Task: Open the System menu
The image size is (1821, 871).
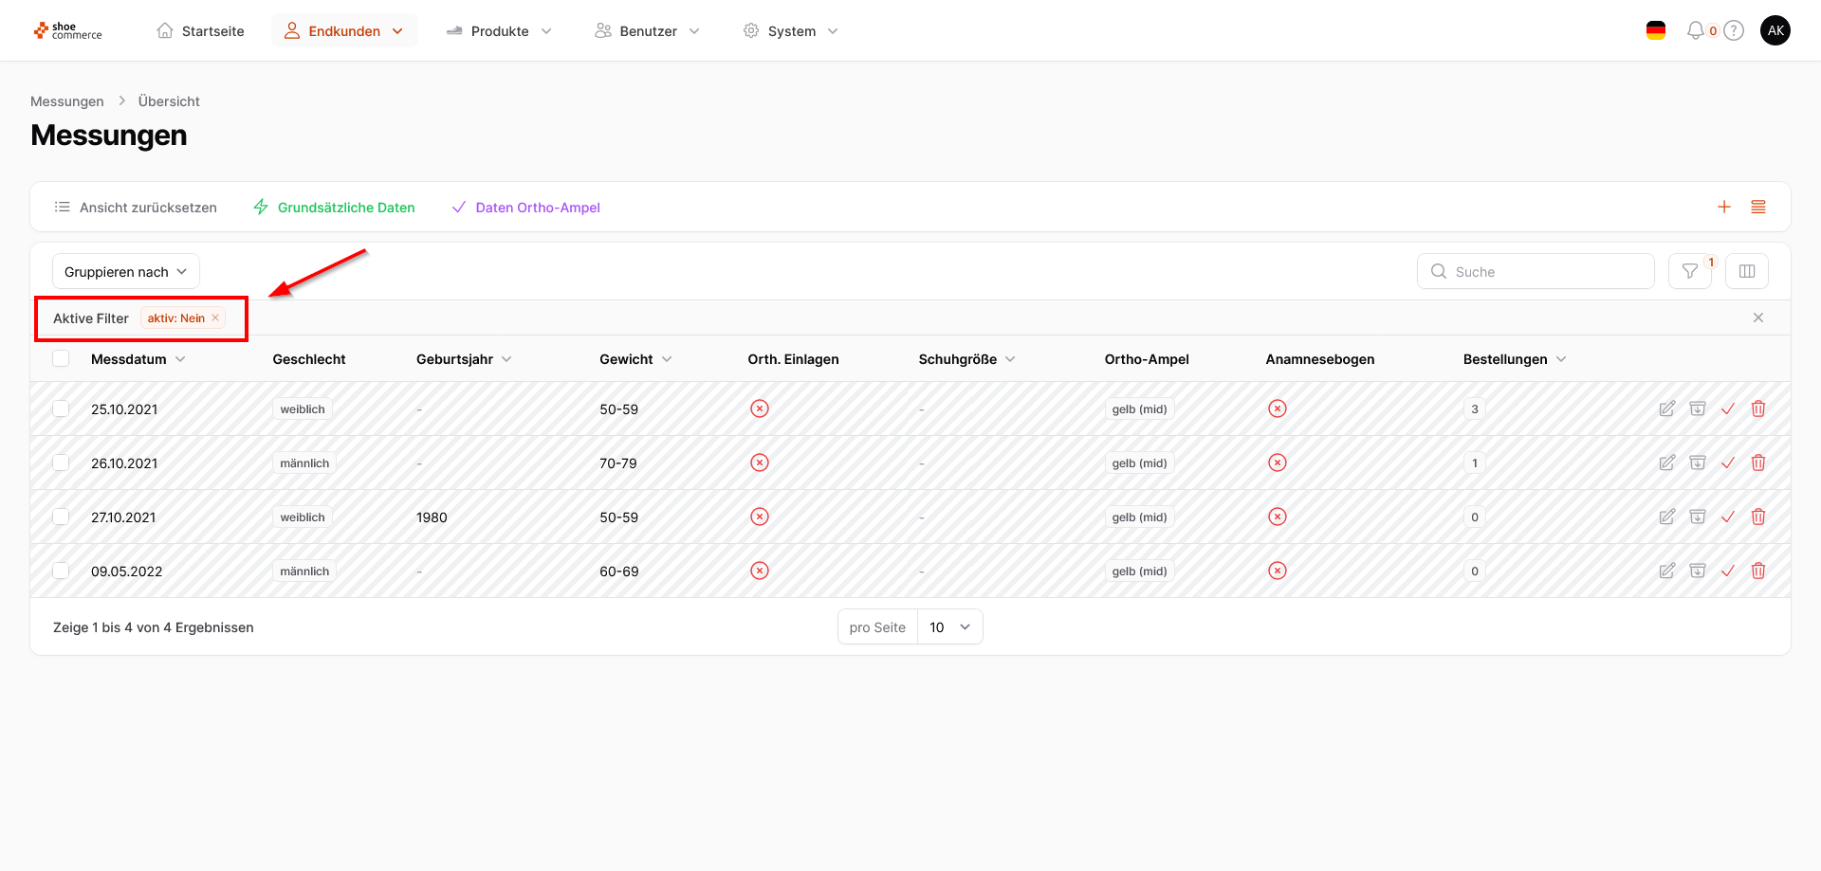Action: [791, 31]
